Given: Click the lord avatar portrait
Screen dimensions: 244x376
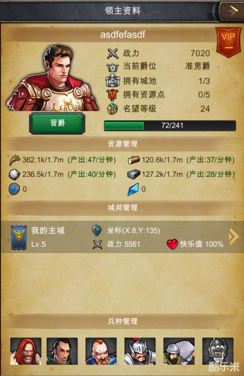Looking at the screenshot, I should [52, 78].
